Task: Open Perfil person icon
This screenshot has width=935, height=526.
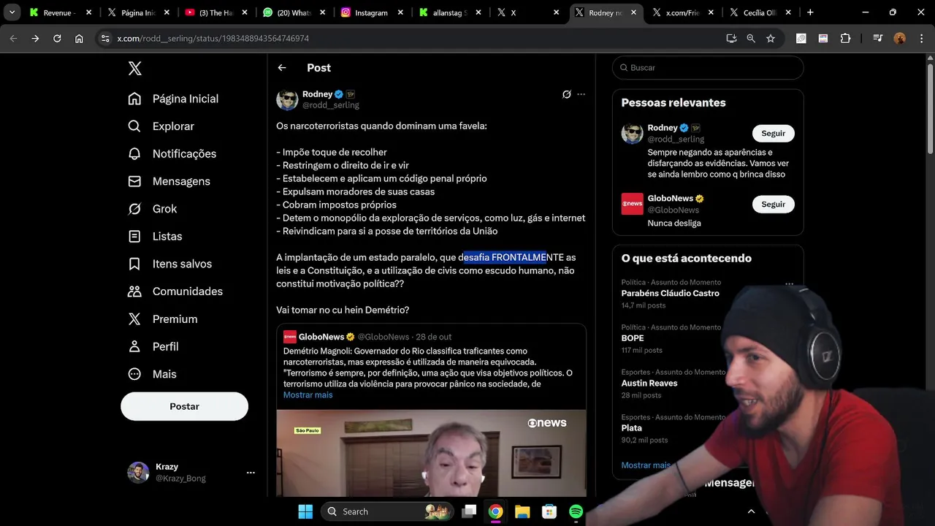Action: coord(134,346)
